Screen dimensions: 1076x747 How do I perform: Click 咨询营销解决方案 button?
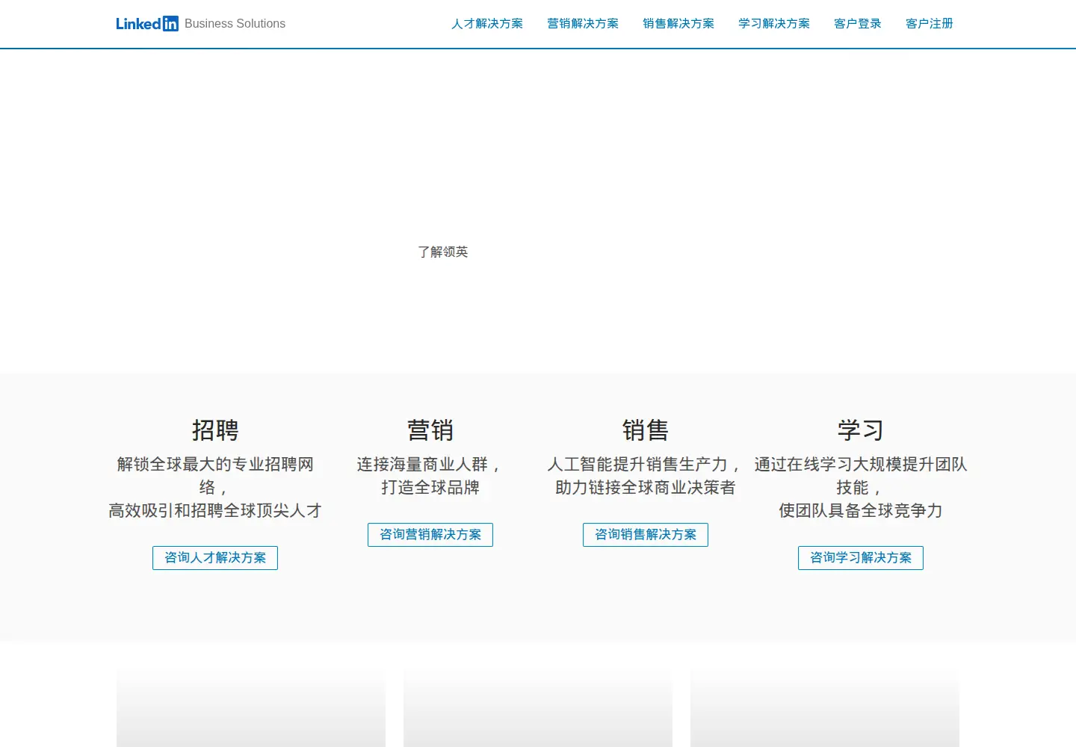(430, 535)
